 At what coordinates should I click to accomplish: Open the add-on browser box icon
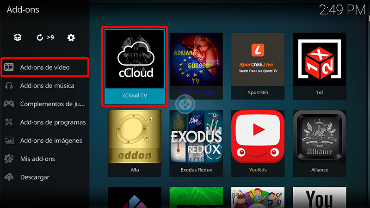[18, 37]
